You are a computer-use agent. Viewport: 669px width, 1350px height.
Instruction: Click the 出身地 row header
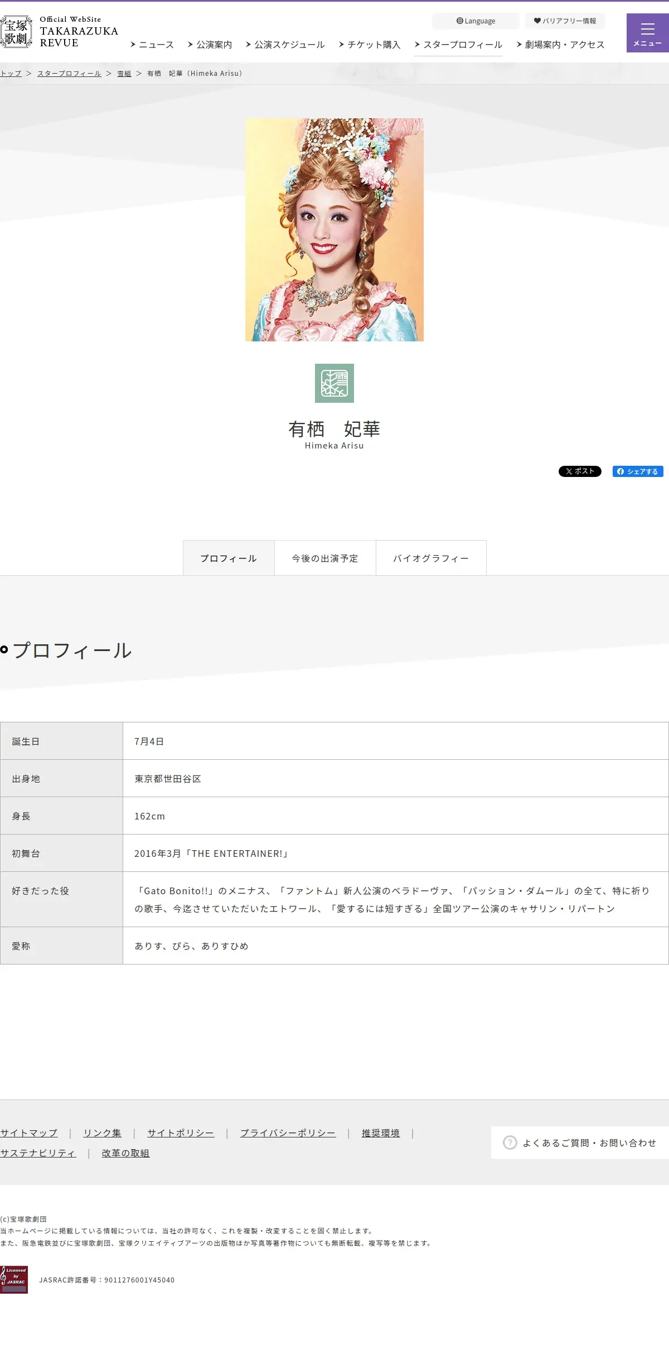coord(61,779)
